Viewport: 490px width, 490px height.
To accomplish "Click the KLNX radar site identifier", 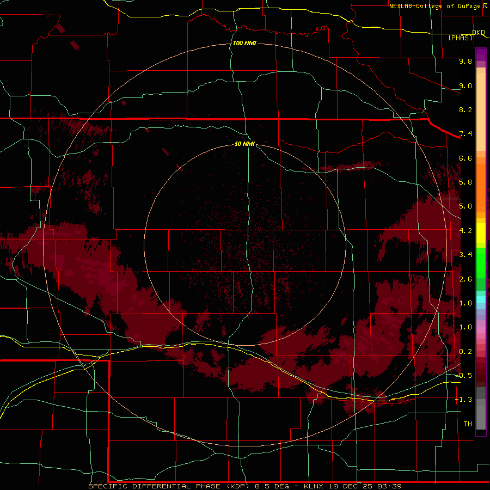I will [x=314, y=486].
